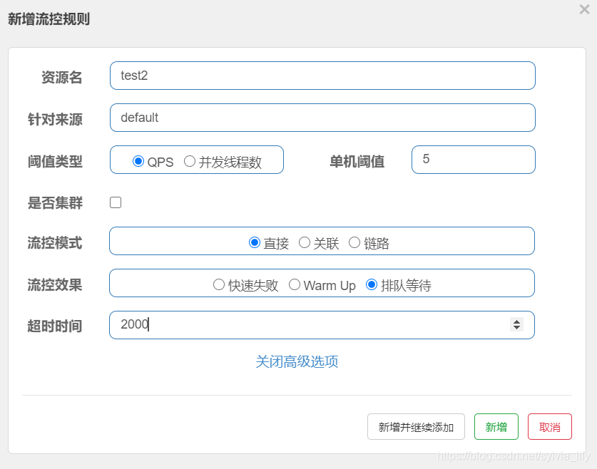Select 排队等待 flow control effect
The height and width of the screenshot is (469, 597).
pos(372,284)
